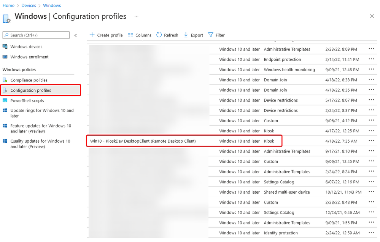Open ellipsis menu for Endpoint protection row

pos(371,59)
